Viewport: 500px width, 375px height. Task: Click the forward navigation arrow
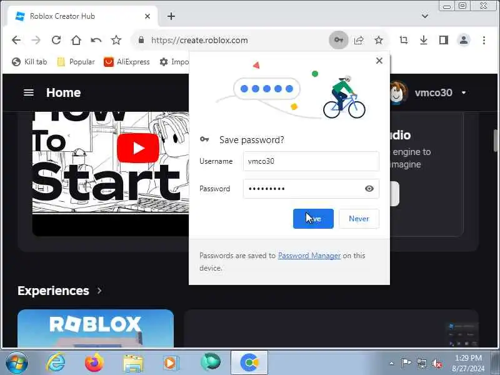click(36, 40)
